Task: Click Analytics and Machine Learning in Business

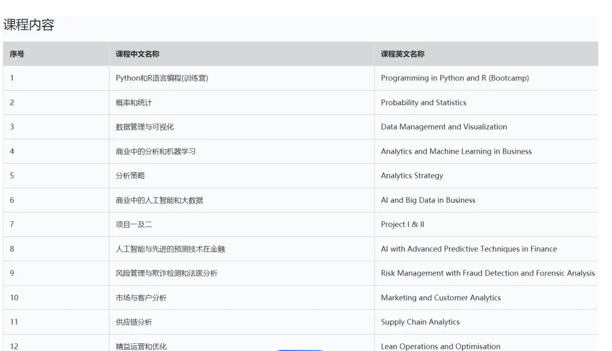Action: click(x=456, y=151)
